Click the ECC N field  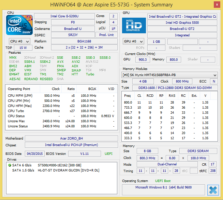point(214,81)
